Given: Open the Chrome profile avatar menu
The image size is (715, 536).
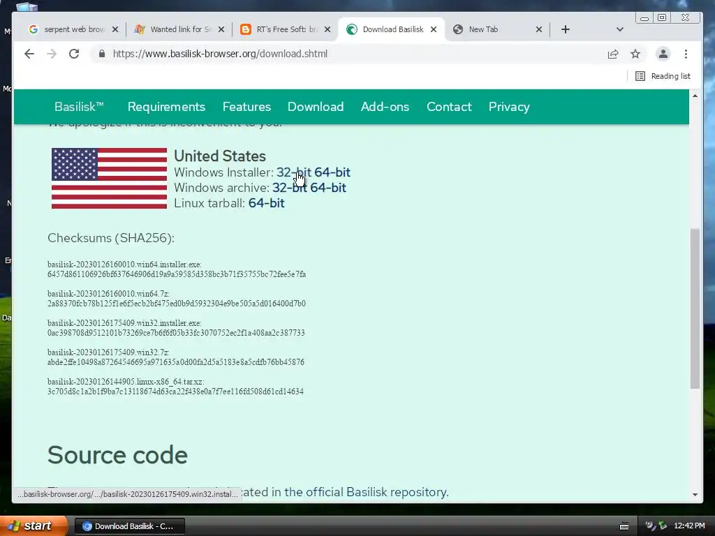Looking at the screenshot, I should click(x=663, y=54).
